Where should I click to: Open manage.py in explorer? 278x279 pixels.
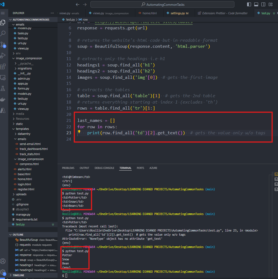33,214
